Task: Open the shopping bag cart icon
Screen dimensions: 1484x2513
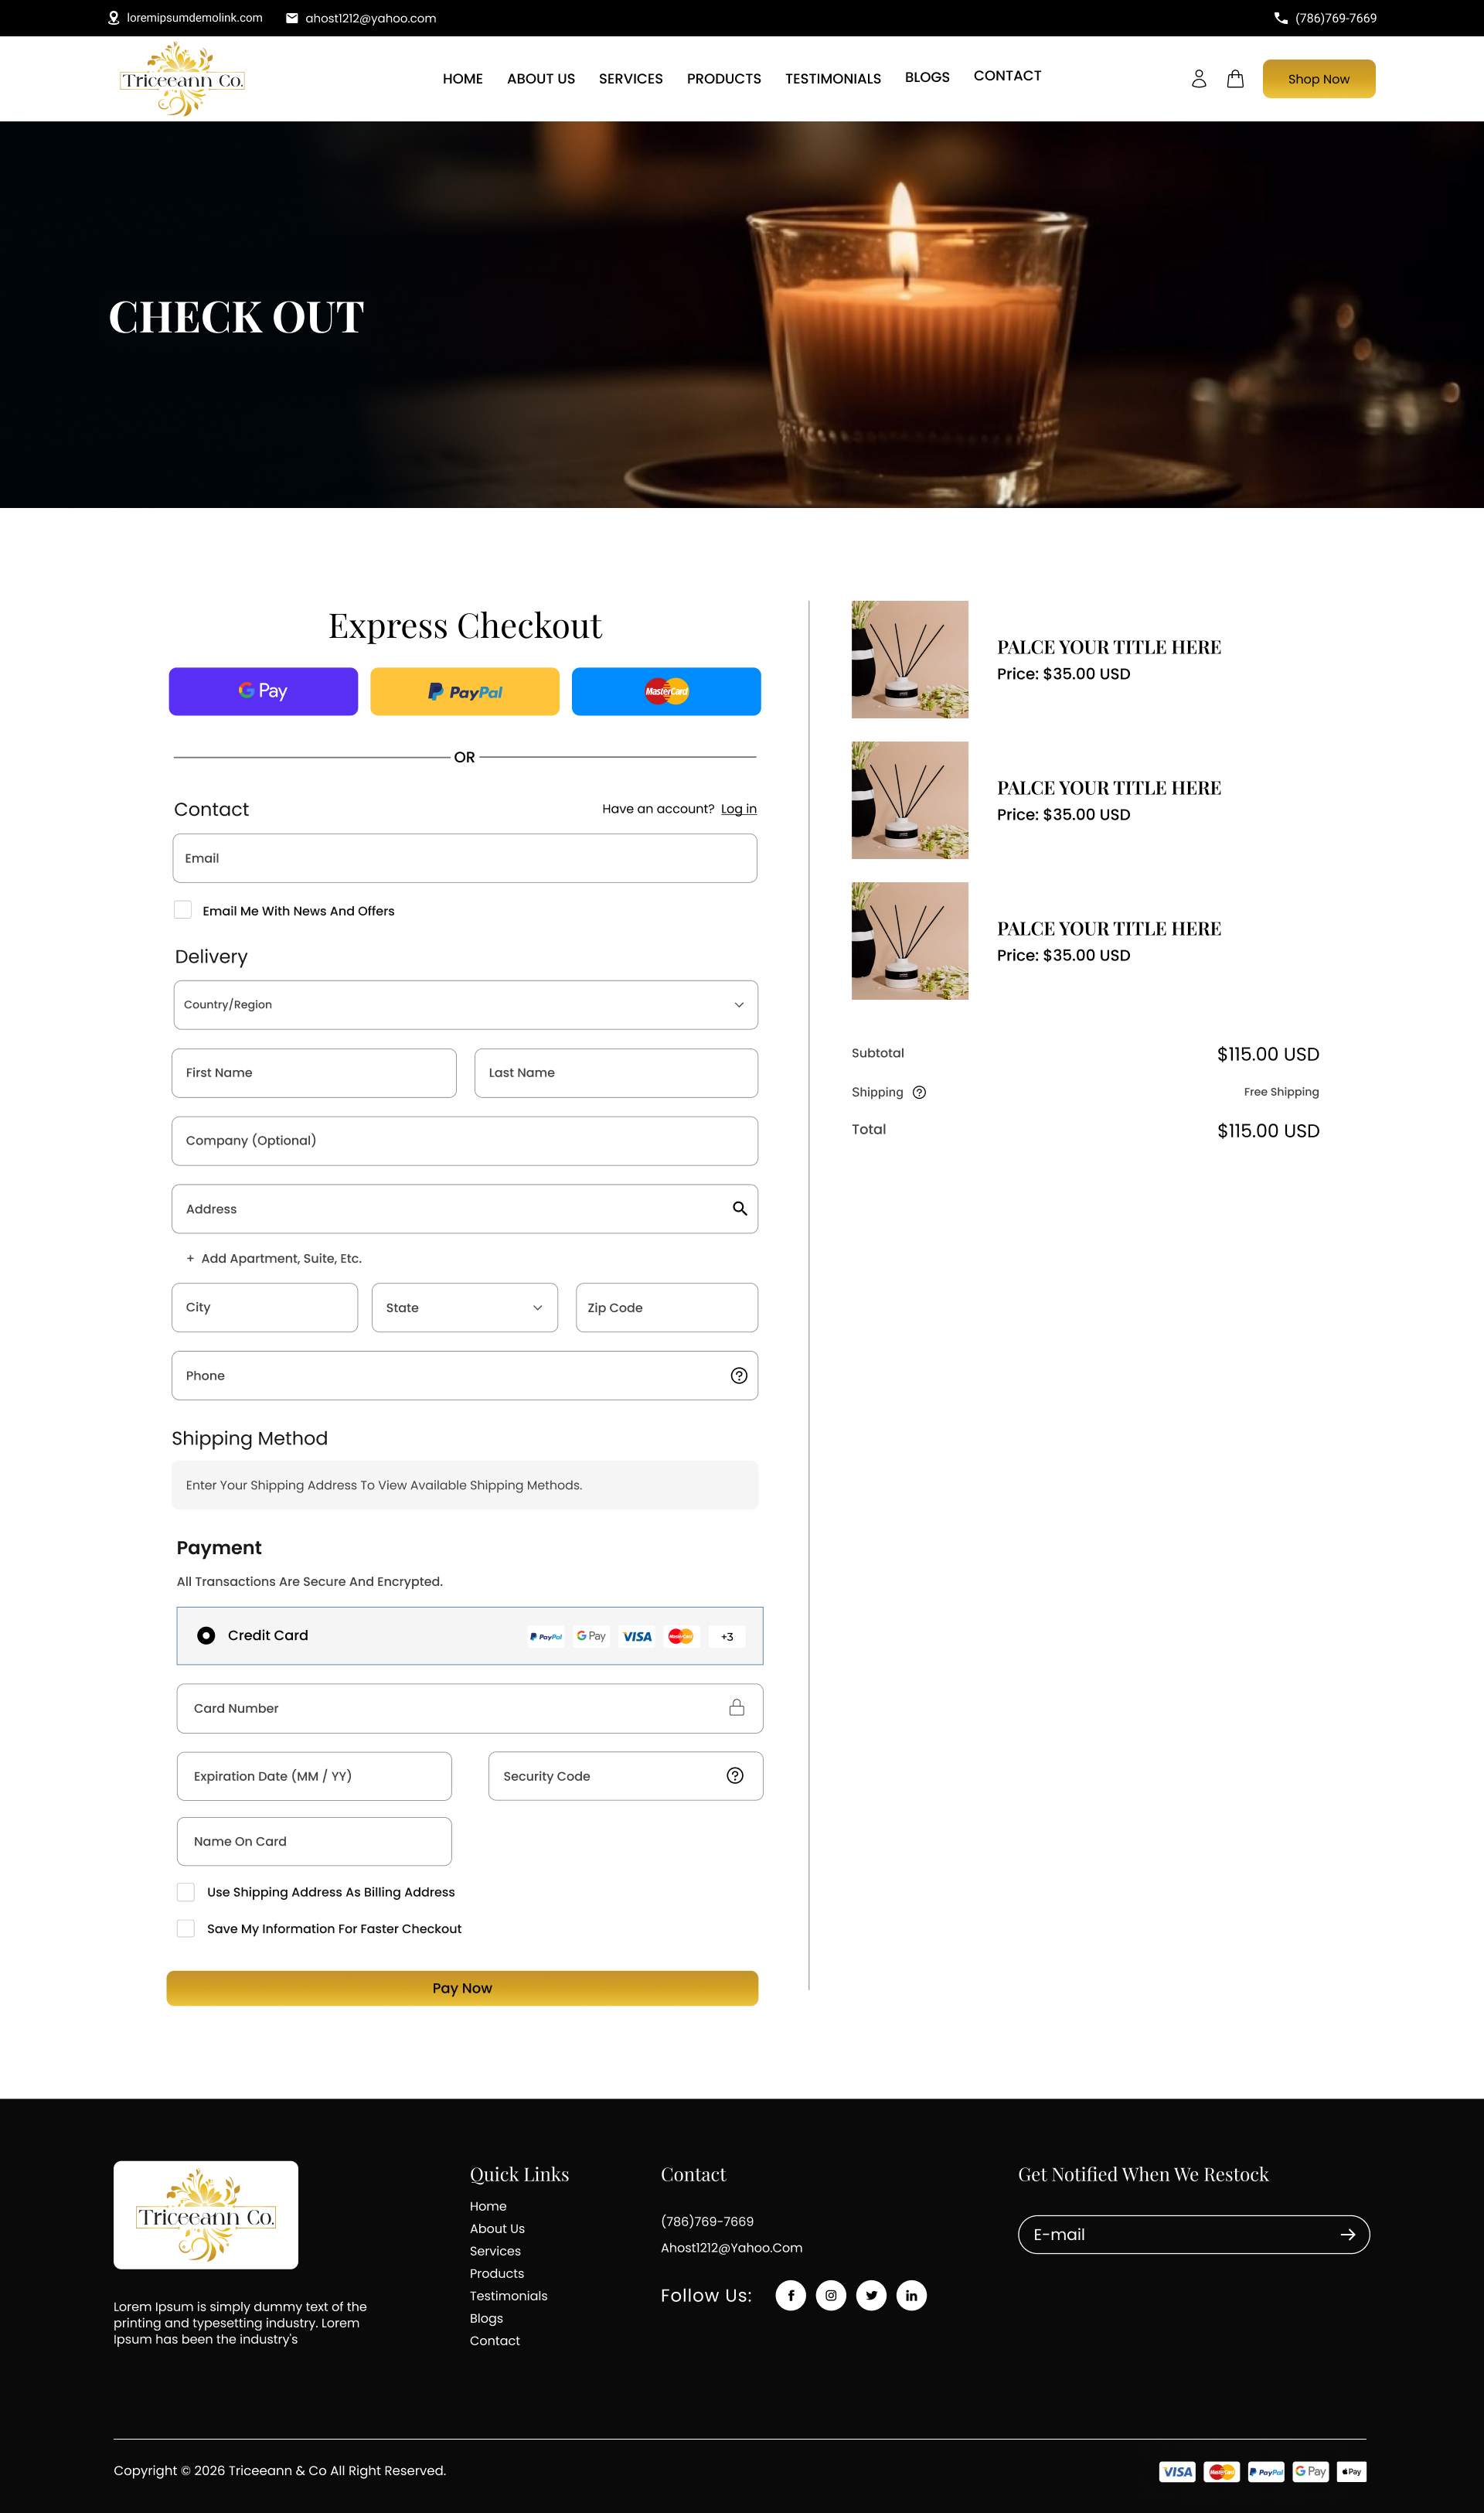Action: click(1235, 79)
